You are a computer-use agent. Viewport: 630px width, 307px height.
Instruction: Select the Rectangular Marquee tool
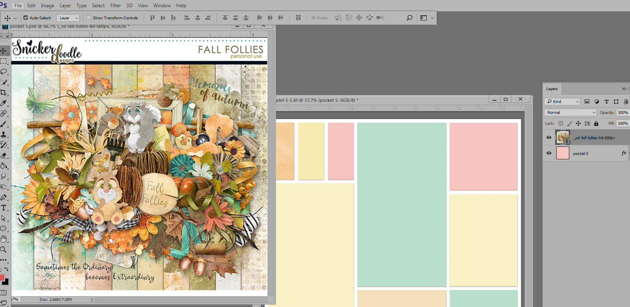[4, 61]
